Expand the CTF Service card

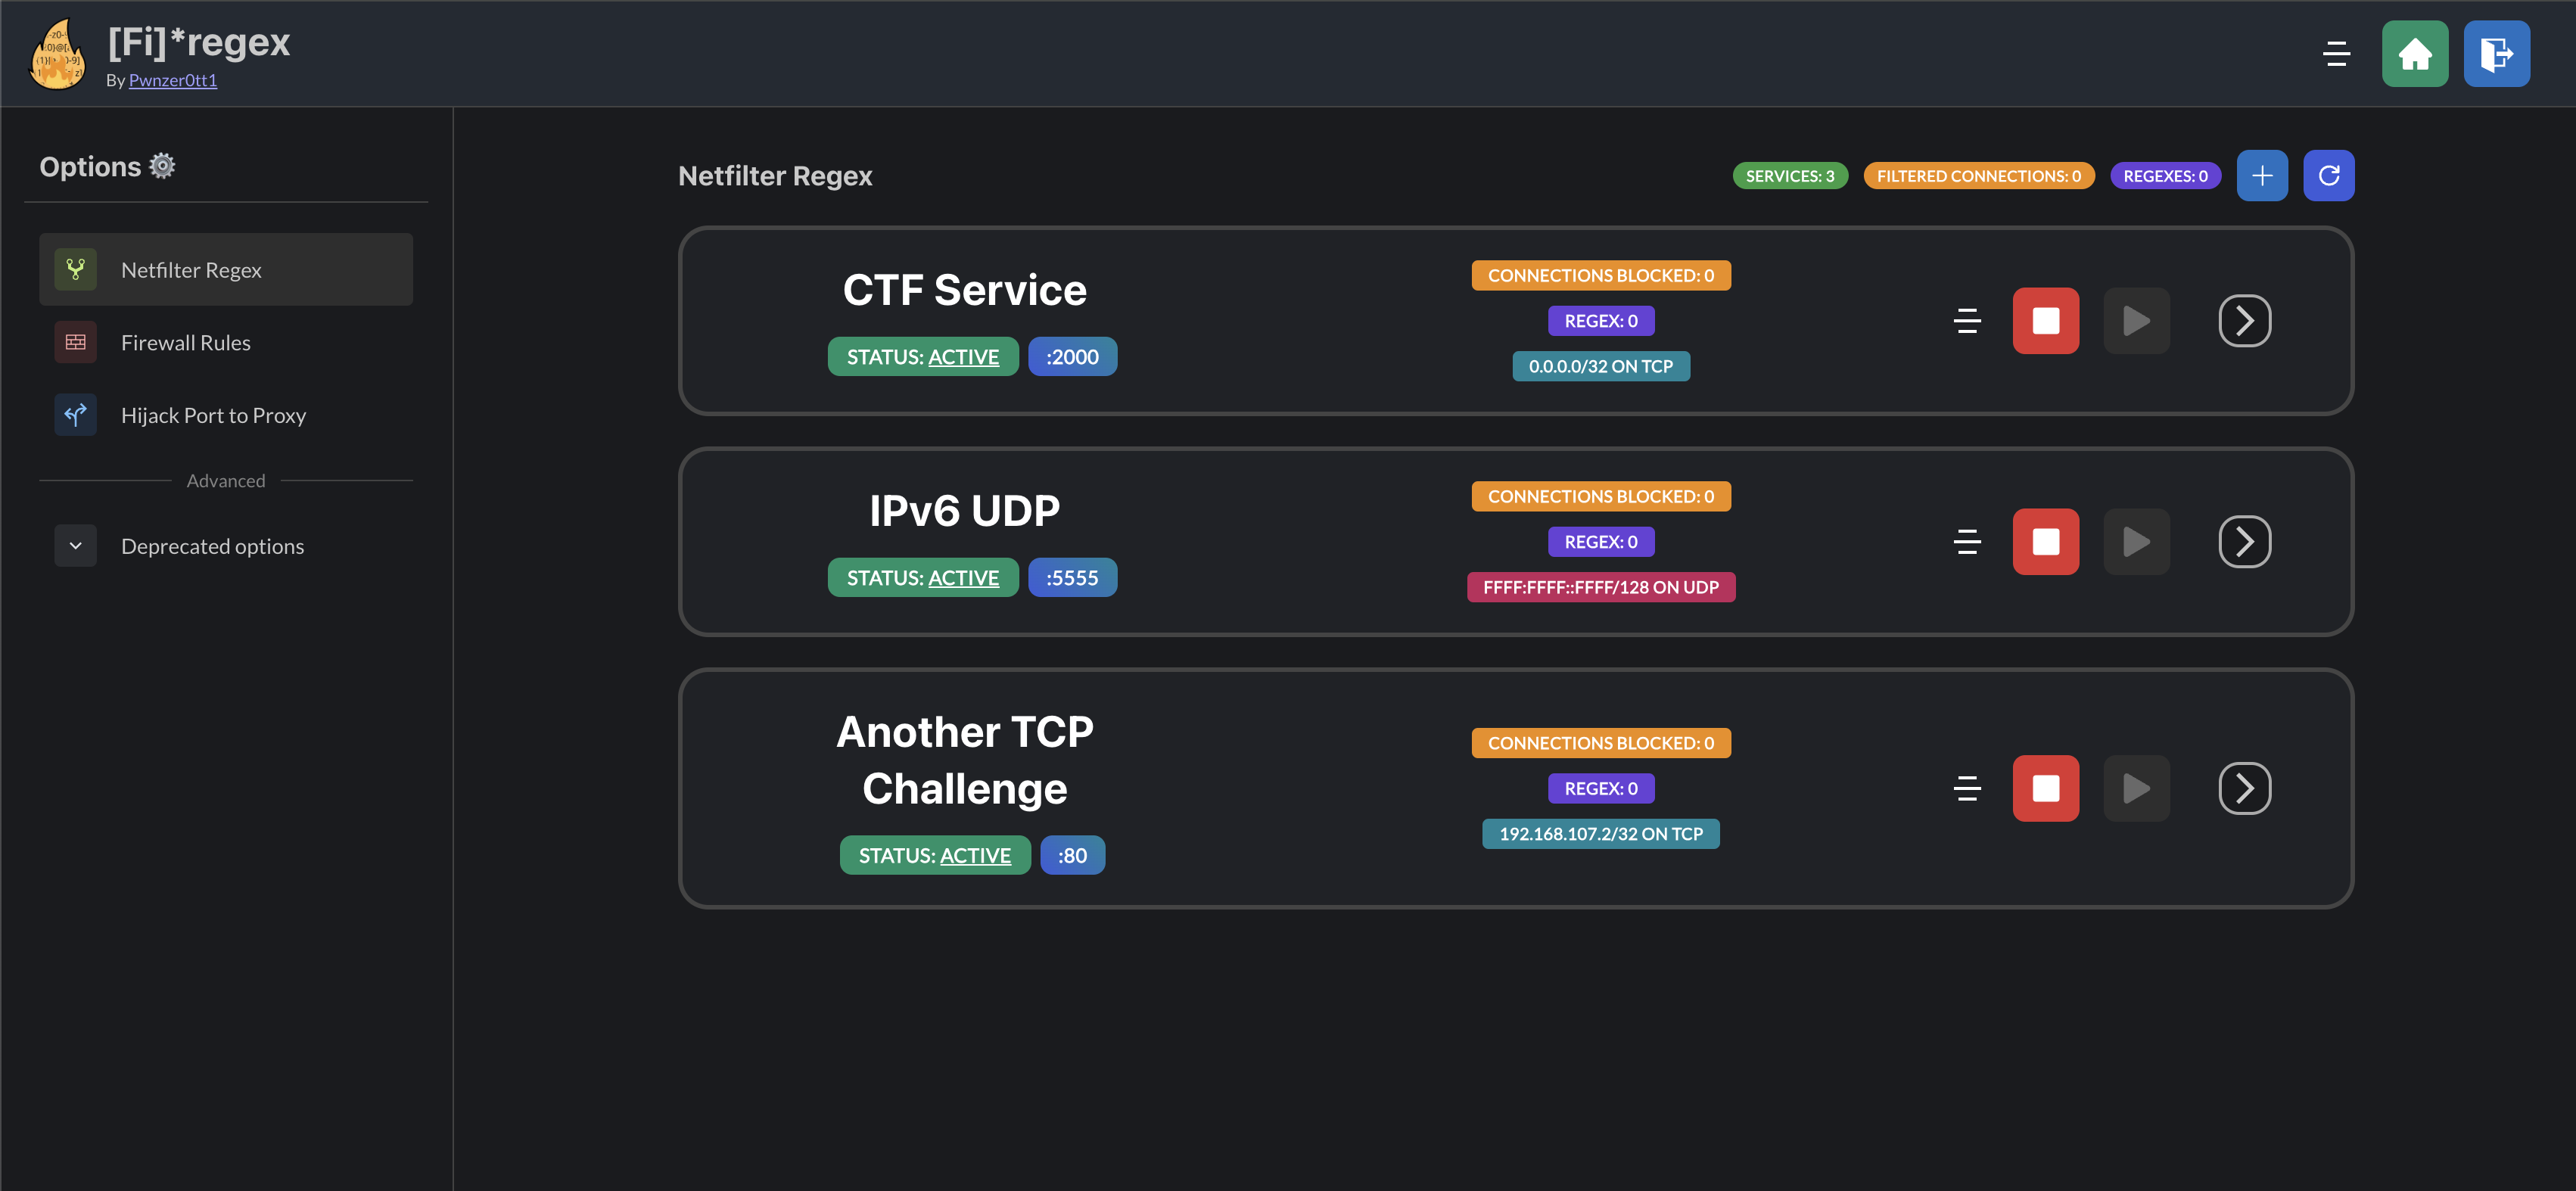click(x=2245, y=321)
